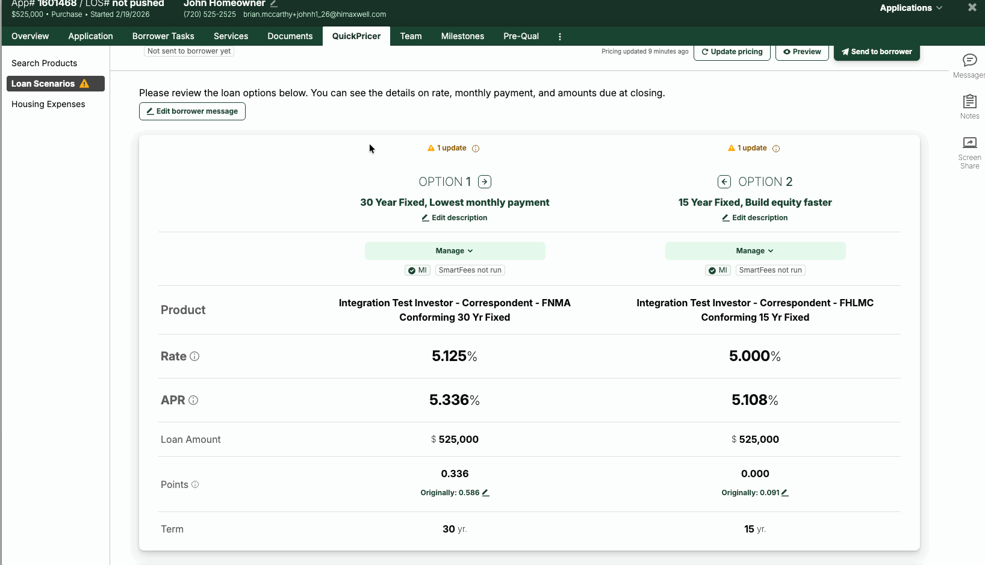The height and width of the screenshot is (565, 985).
Task: Open the Applications dropdown menu
Action: click(x=910, y=8)
